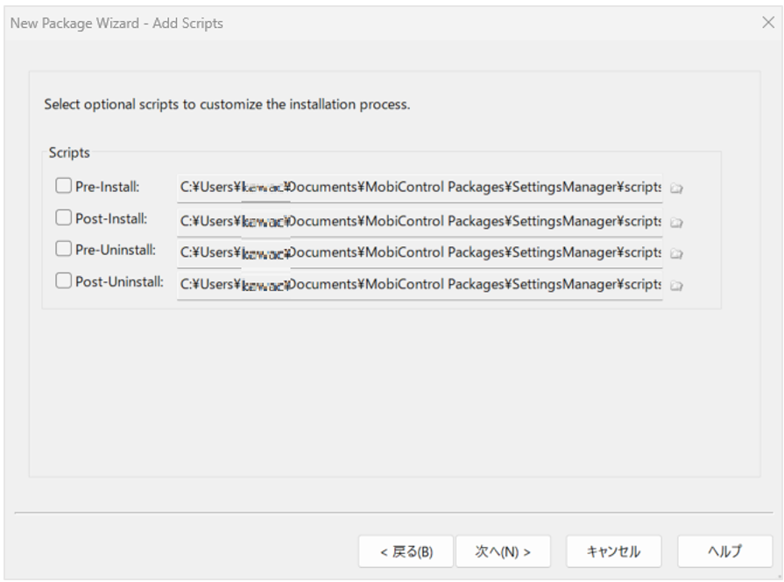Toggle the Post-Uninstall checkbox
This screenshot has height=582, width=784.
63,280
